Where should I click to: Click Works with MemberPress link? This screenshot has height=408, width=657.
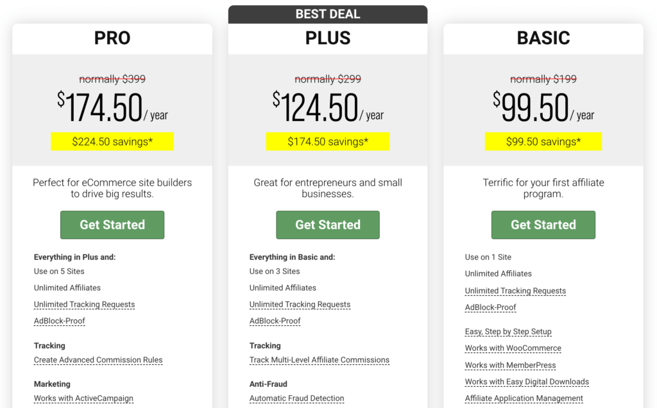[x=510, y=365]
